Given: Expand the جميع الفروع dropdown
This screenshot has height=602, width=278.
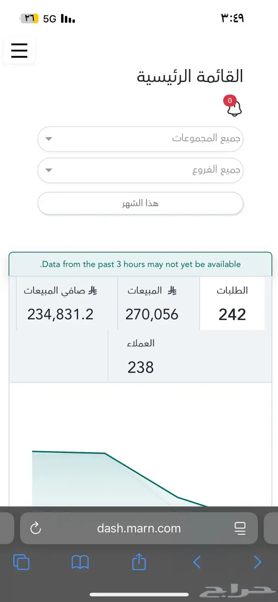Looking at the screenshot, I should [140, 170].
